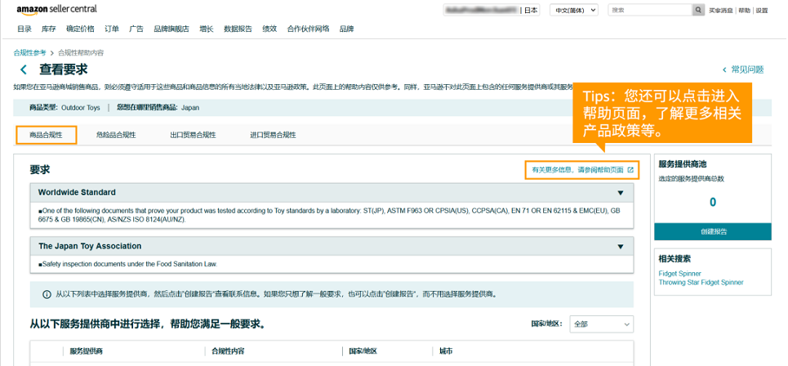Open the 国家/地区 filter dropdown

point(601,324)
